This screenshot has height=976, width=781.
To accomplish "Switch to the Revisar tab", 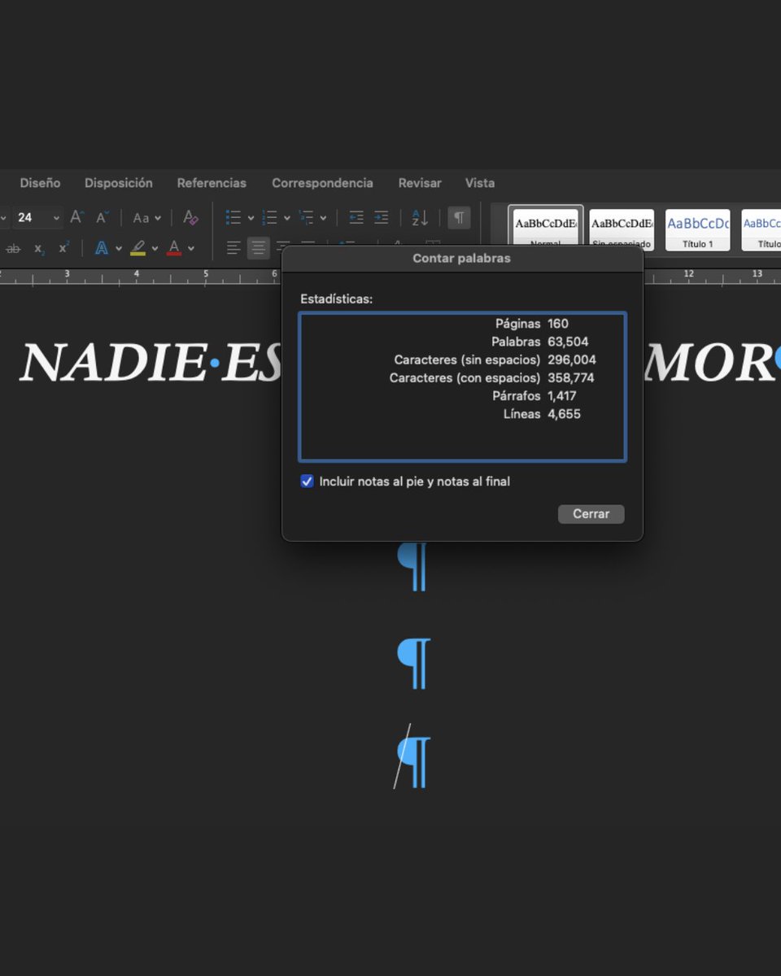I will (x=420, y=183).
